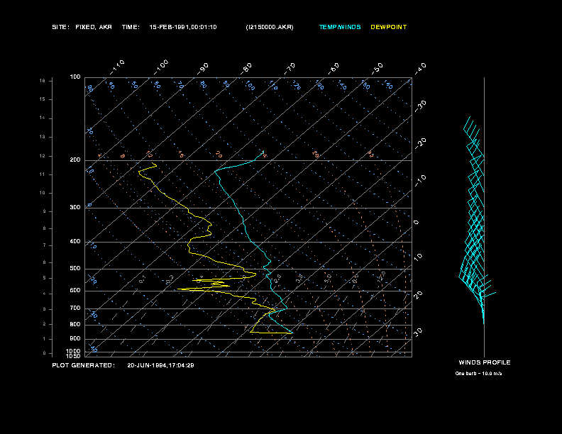562x434 pixels.
Task: Click the '800' pressure level label
Action: 75,324
